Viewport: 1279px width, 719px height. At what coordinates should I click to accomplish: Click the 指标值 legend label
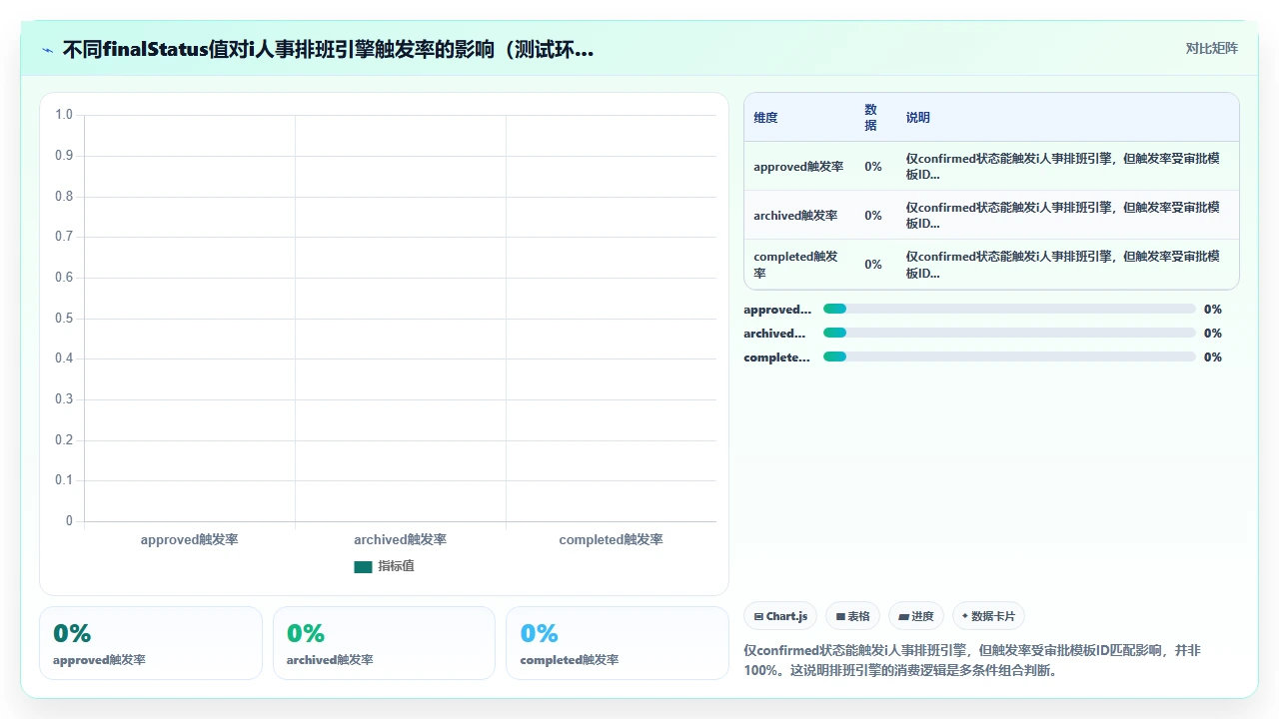(x=396, y=566)
